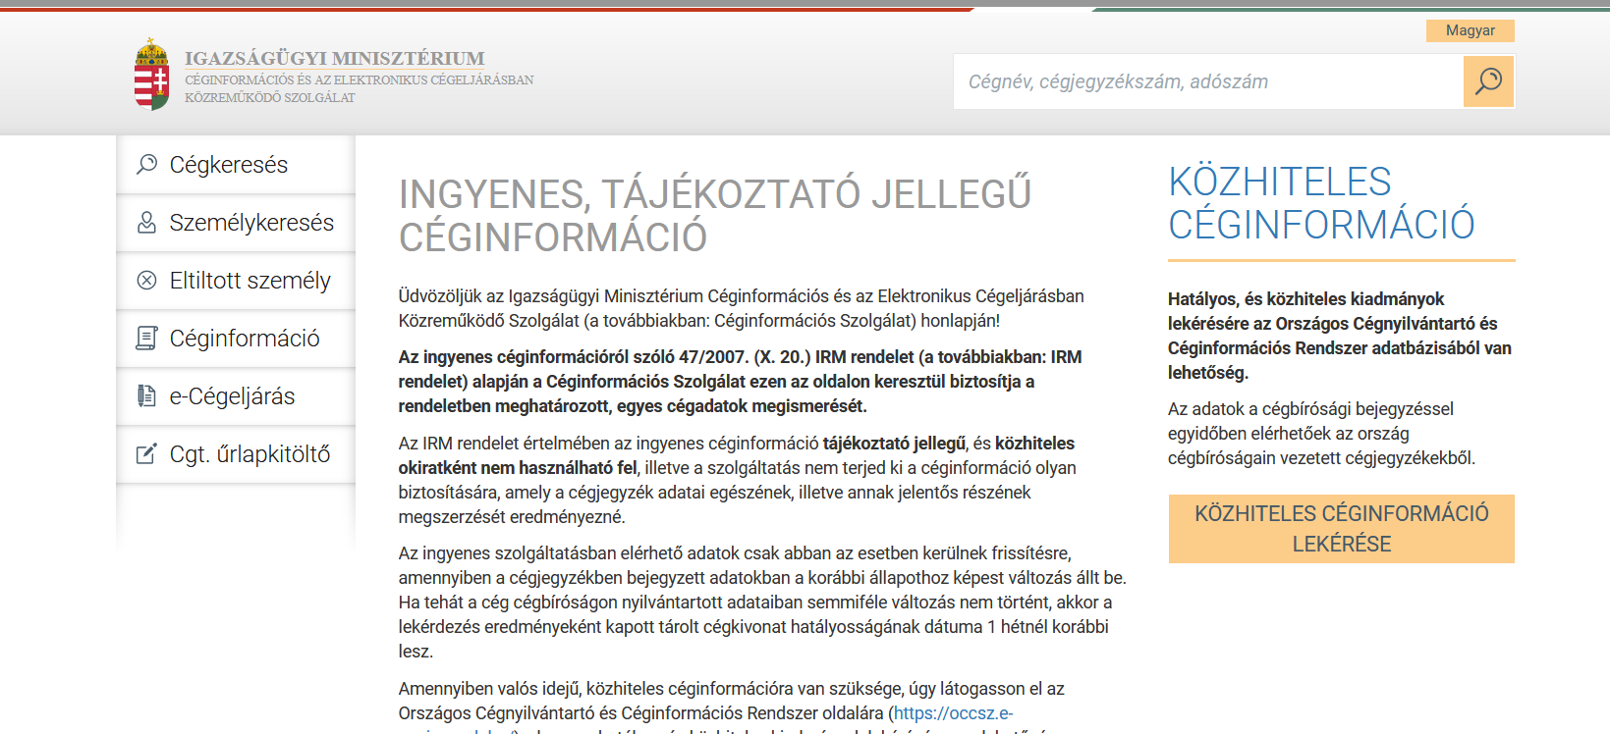Click the document icon beside Céginformáció
Viewport: 1610px width, 734px height.
[147, 339]
